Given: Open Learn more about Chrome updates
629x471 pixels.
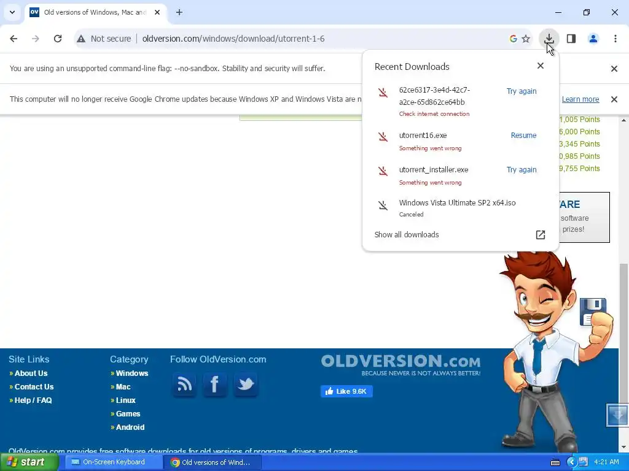Looking at the screenshot, I should click(x=580, y=99).
